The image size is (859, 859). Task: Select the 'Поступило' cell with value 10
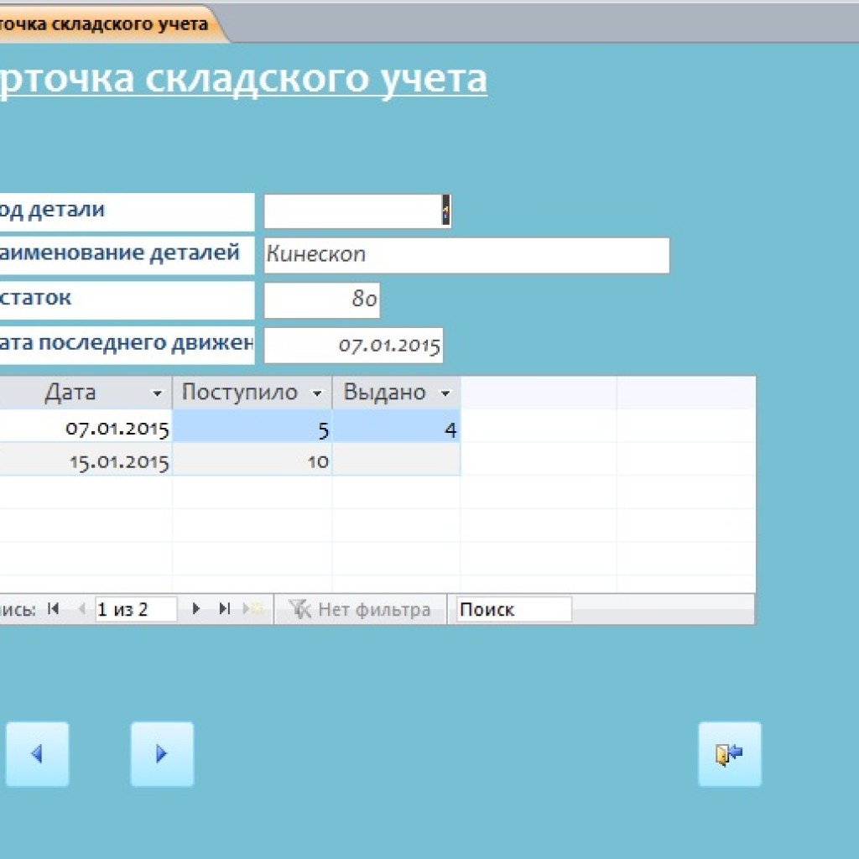click(x=252, y=461)
